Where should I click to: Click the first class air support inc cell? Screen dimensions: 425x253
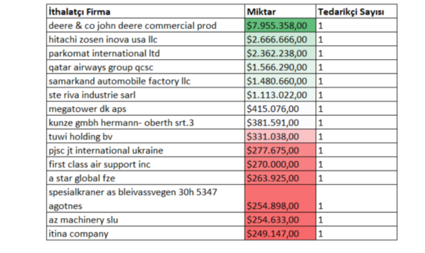(144, 164)
